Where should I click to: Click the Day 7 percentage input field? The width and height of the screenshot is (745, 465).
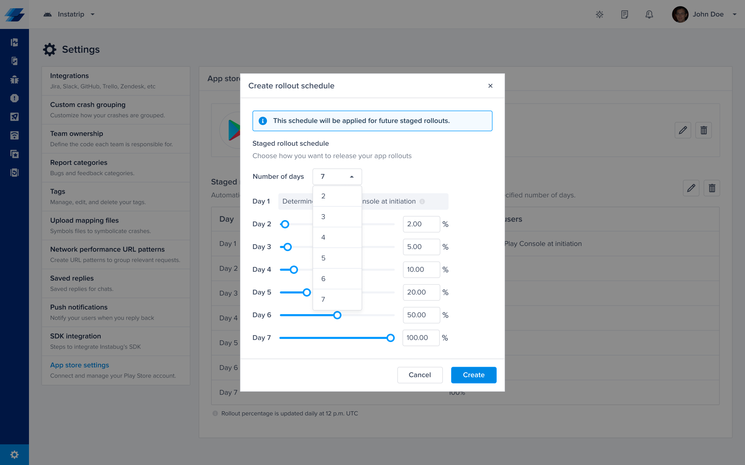(420, 338)
